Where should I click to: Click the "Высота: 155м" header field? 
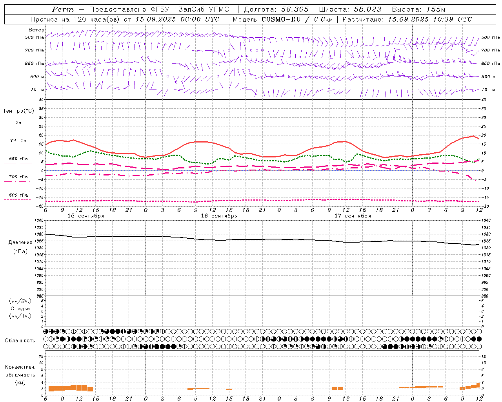click(418, 9)
